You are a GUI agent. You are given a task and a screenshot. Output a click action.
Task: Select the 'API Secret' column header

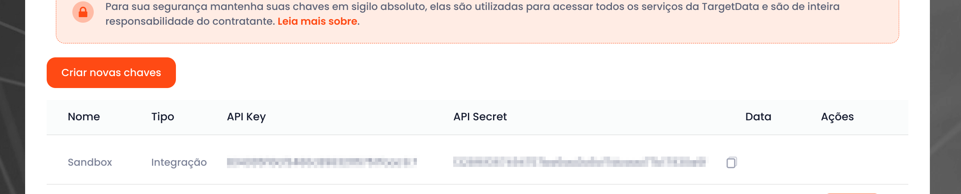(480, 117)
